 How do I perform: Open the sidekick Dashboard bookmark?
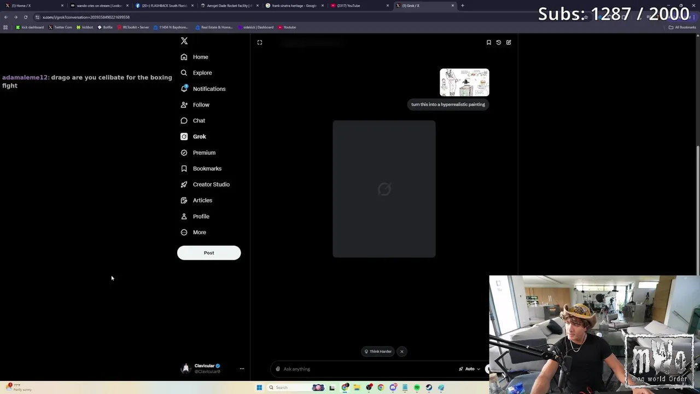tap(255, 27)
